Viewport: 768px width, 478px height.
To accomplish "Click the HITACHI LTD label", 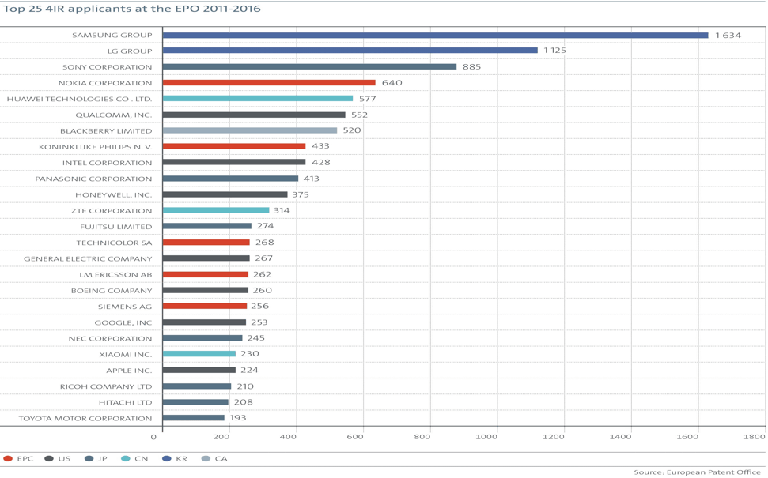I will [126, 403].
